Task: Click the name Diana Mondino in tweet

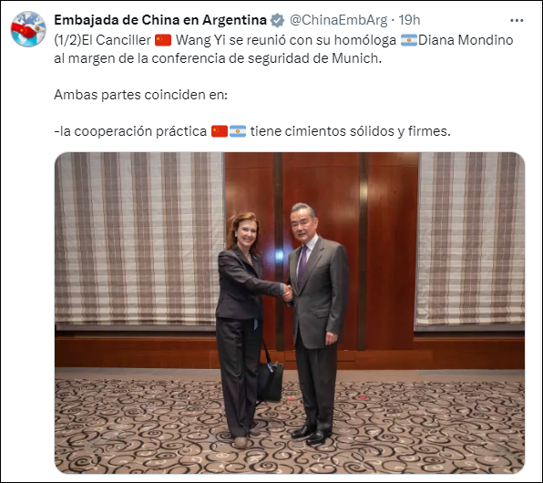Action: [x=466, y=40]
